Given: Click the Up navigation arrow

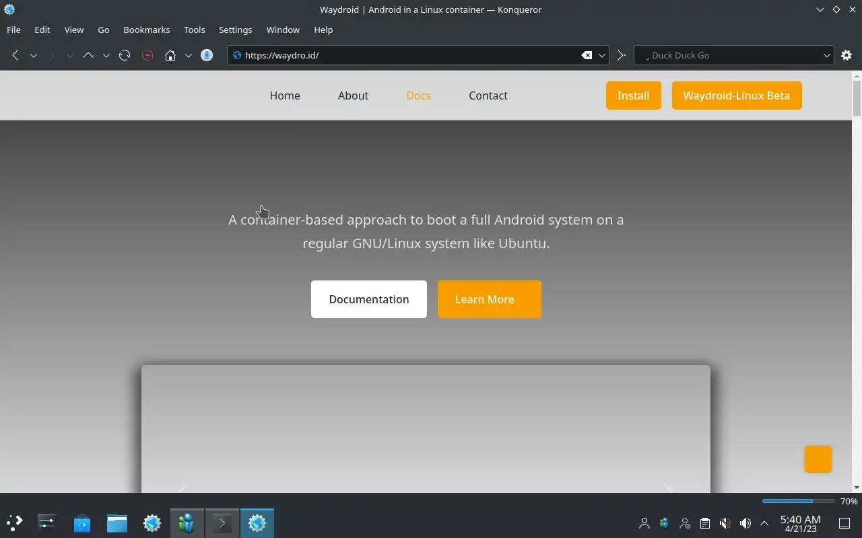Looking at the screenshot, I should click(x=88, y=55).
